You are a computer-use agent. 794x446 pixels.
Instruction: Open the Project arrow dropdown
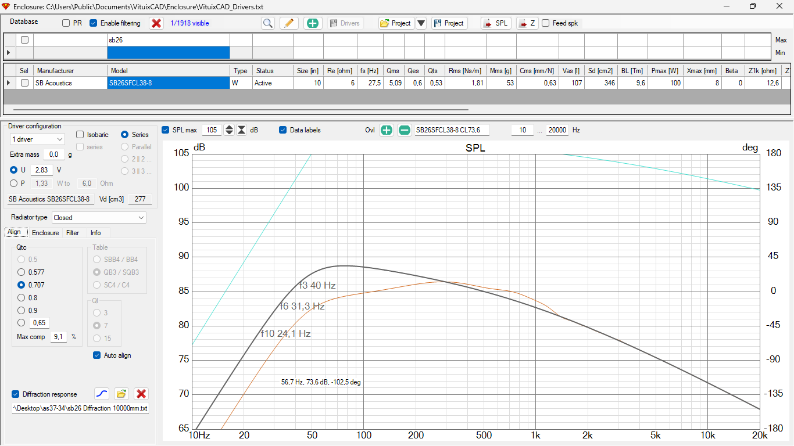click(421, 23)
